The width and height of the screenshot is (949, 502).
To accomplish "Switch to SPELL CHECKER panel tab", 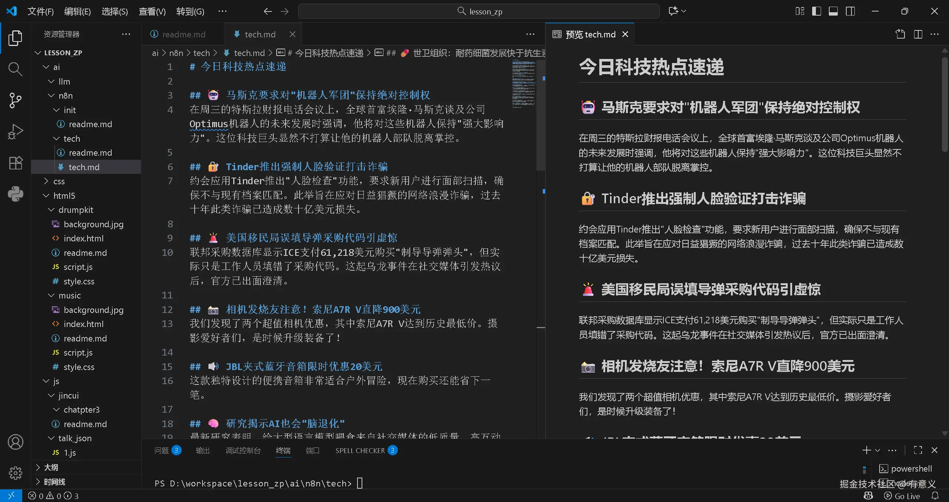I will pos(360,450).
